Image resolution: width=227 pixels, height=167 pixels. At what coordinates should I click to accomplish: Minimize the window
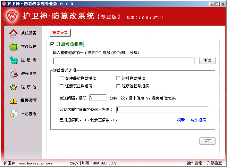[212, 4]
